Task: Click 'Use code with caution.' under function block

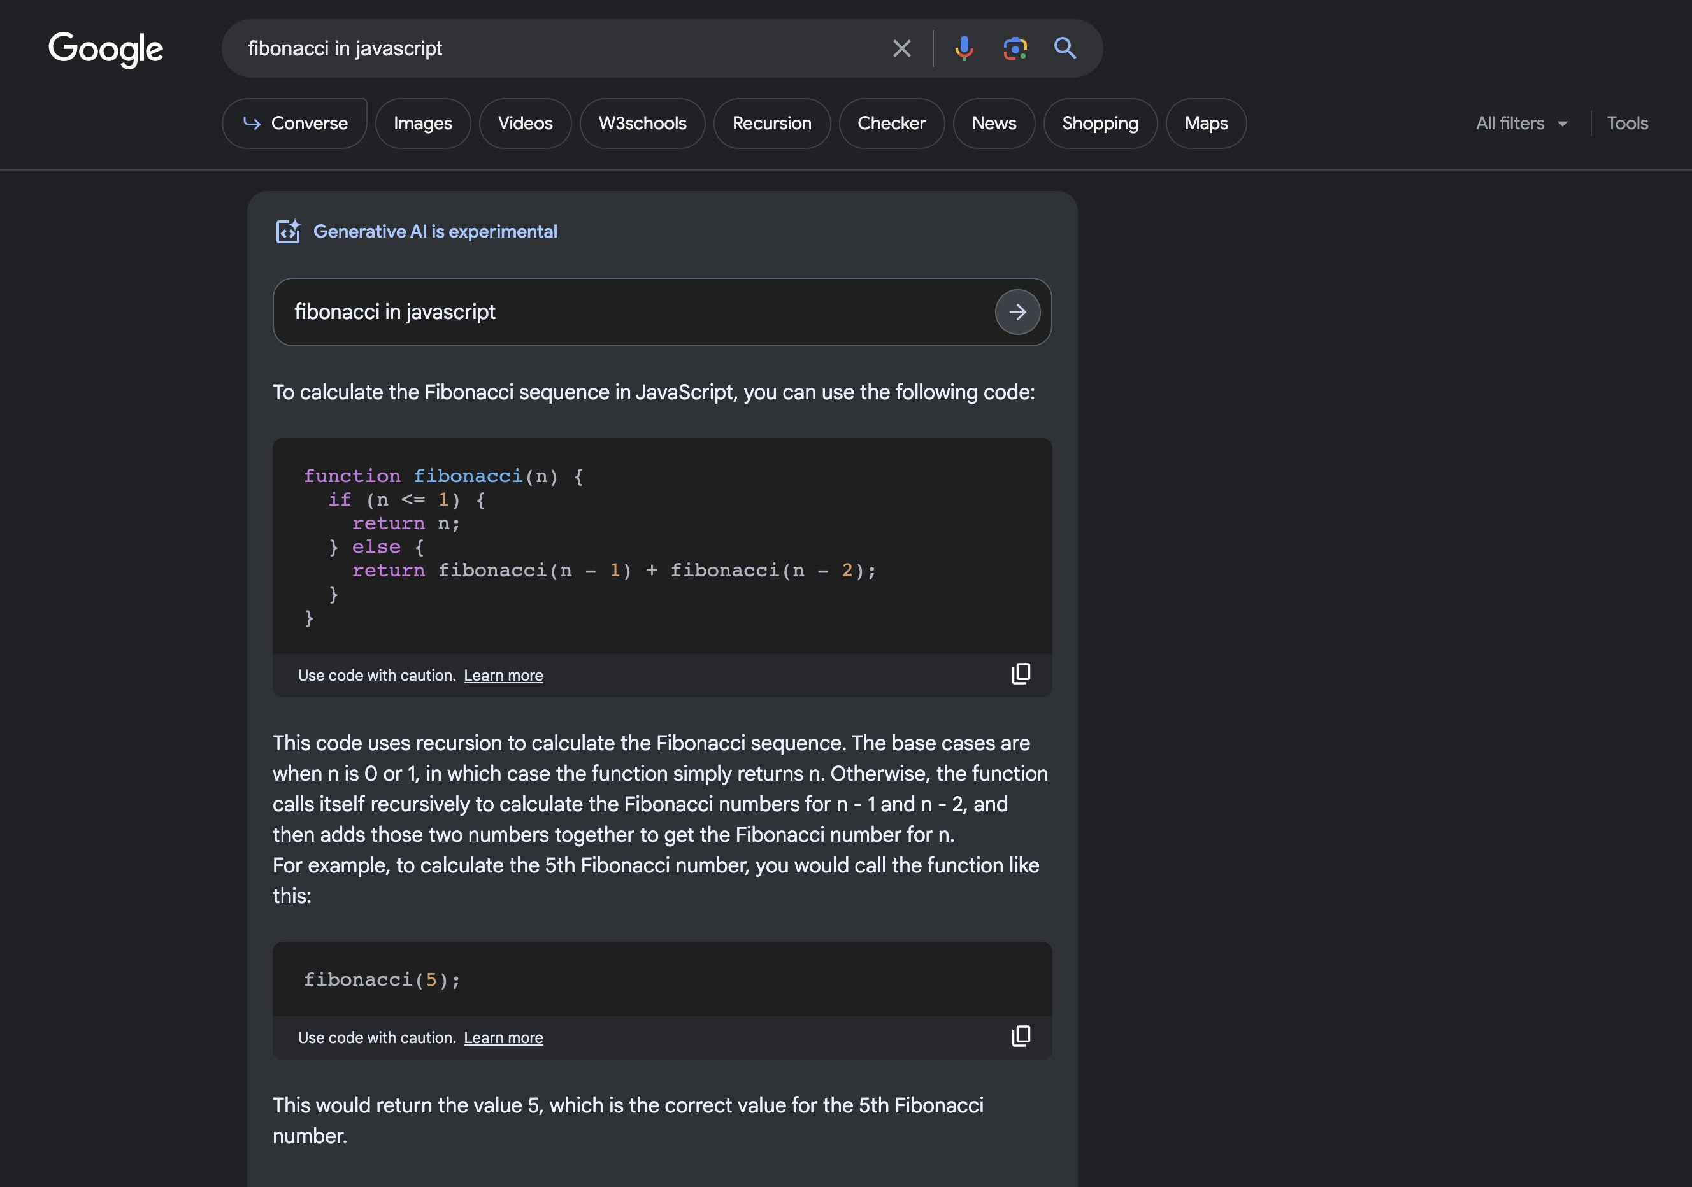Action: [x=376, y=676]
